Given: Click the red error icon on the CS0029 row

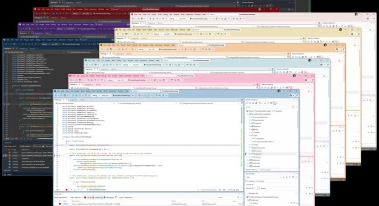Looking at the screenshot, I should (x=60, y=204).
